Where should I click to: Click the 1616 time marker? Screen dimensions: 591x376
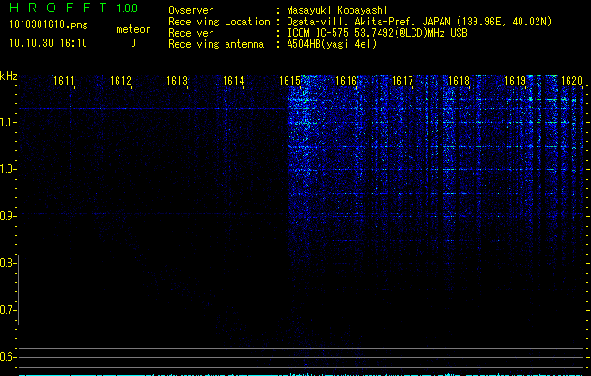click(346, 81)
